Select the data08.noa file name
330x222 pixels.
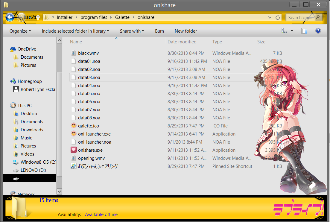coord(89,118)
